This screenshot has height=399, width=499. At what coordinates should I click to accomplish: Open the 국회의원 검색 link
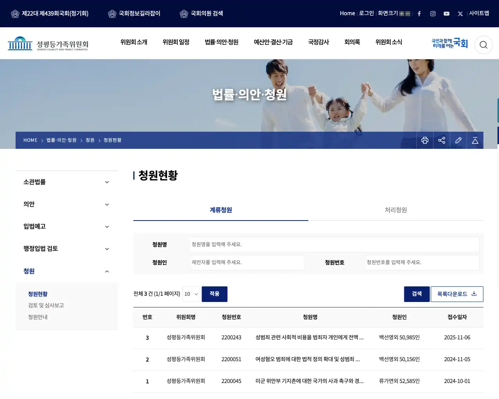(202, 14)
